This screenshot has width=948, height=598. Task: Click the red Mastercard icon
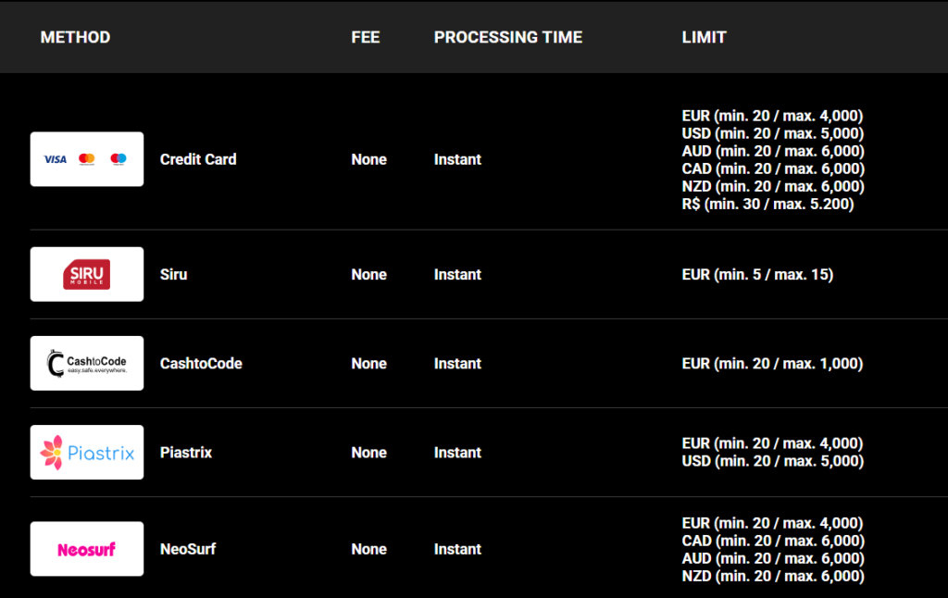pyautogui.click(x=87, y=159)
